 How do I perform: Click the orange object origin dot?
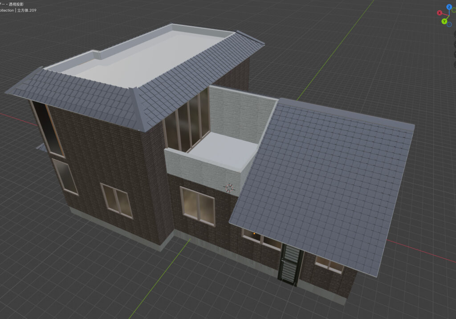(x=254, y=233)
